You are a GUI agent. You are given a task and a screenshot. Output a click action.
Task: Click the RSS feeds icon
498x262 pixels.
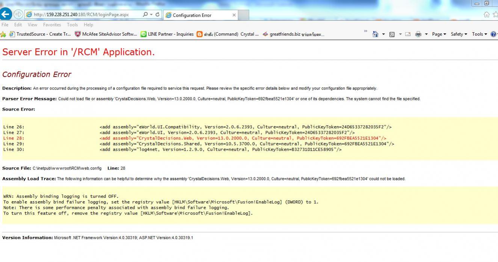point(392,34)
